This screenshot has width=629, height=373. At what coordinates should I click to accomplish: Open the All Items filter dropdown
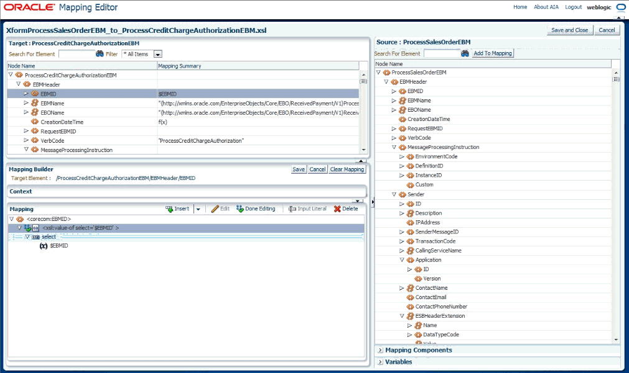tap(157, 55)
